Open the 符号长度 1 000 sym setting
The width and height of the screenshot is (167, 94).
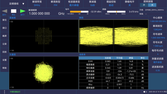click(x=158, y=44)
